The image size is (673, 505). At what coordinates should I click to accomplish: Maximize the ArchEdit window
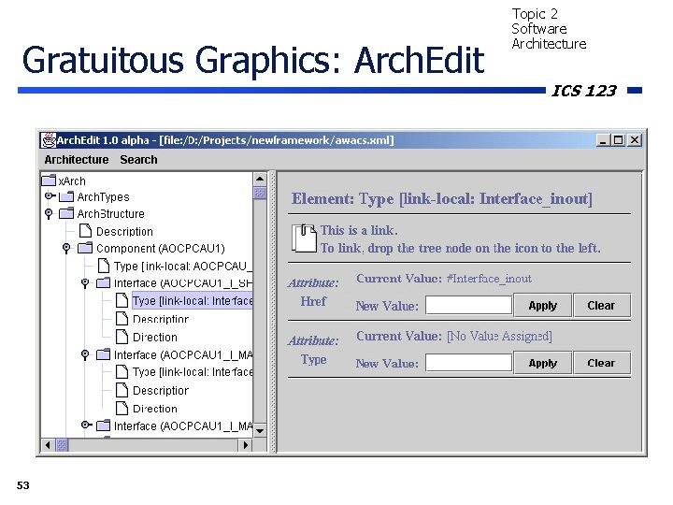tap(619, 140)
